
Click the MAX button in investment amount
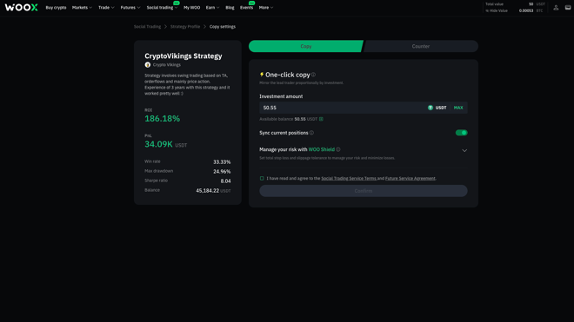point(458,108)
